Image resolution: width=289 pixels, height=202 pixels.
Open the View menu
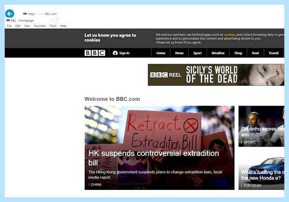(27, 26)
